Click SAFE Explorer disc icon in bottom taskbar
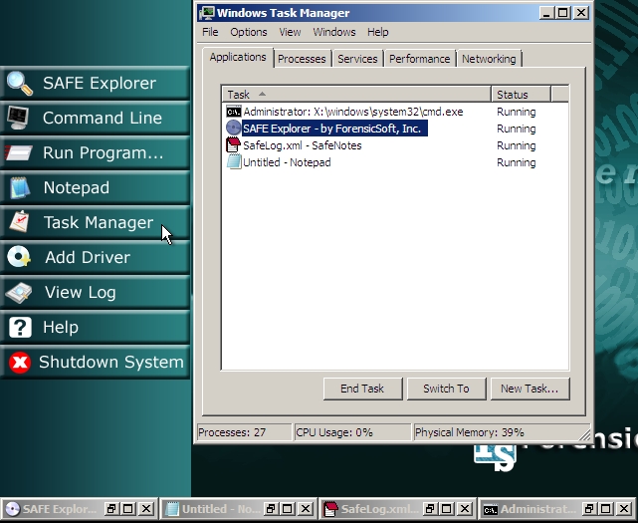The width and height of the screenshot is (638, 523). 13,509
